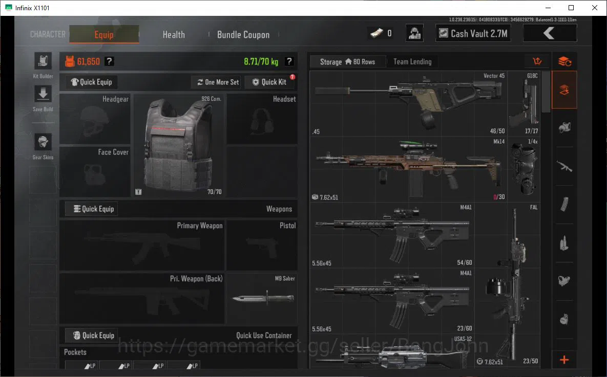607x377 pixels.
Task: Switch to the Health tab
Action: coord(174,34)
